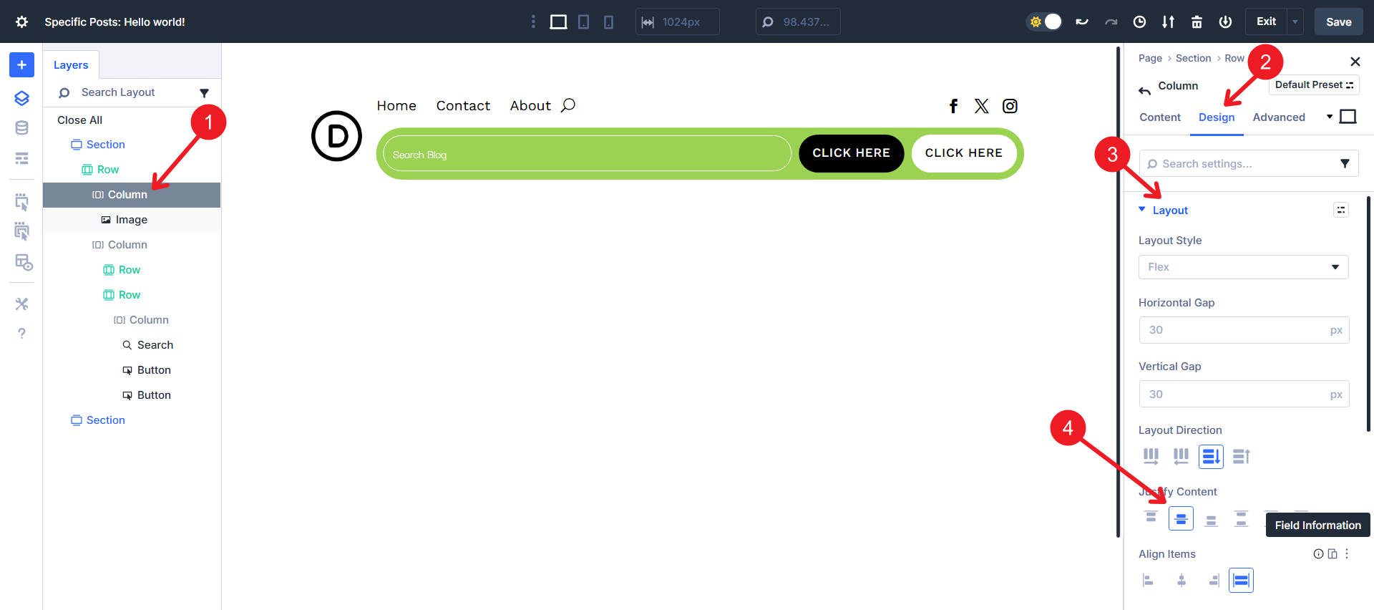Screen dimensions: 1374x610
Task: Click the trash icon in the top toolbar
Action: (1197, 22)
